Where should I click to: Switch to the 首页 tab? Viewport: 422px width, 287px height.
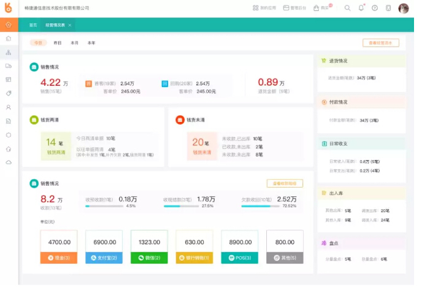coord(33,25)
